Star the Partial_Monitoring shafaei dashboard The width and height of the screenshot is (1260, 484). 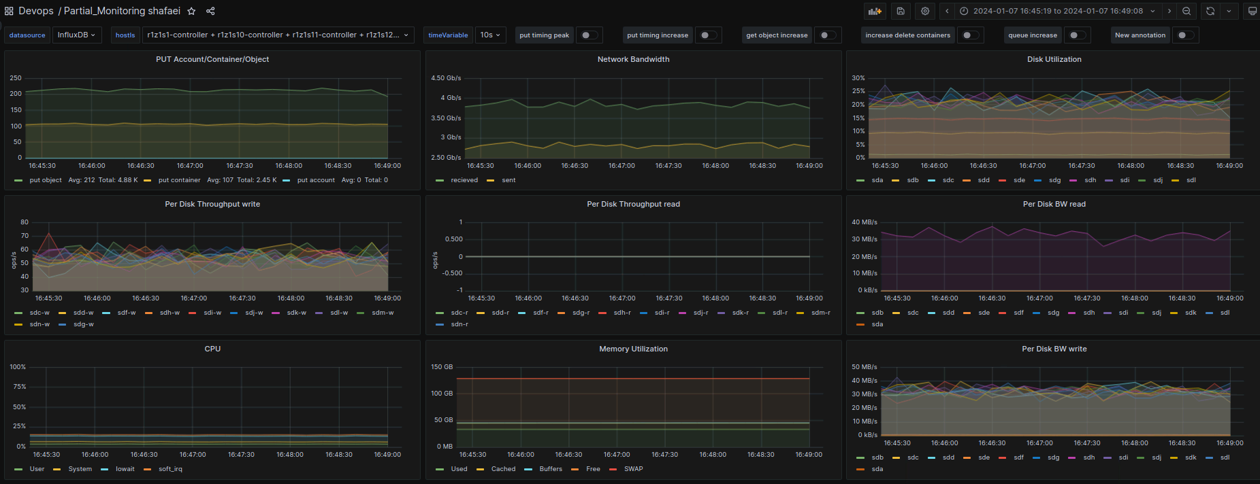pyautogui.click(x=192, y=11)
